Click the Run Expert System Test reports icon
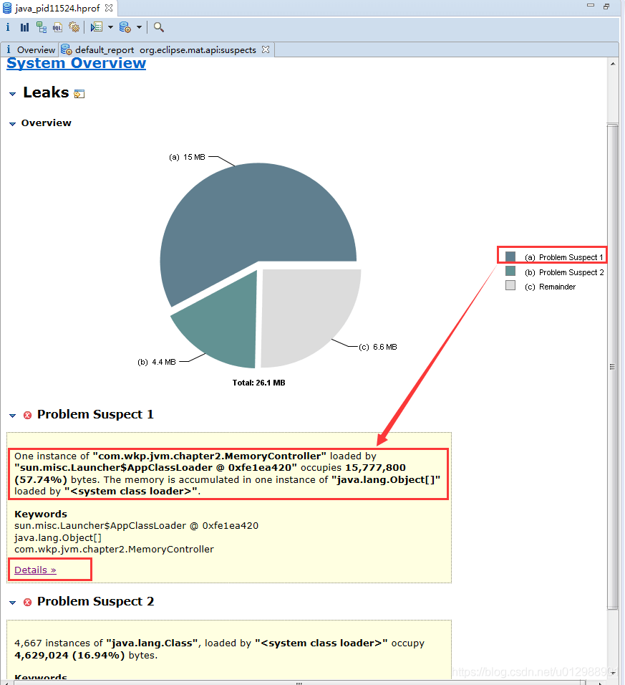The height and width of the screenshot is (685, 625). point(97,27)
